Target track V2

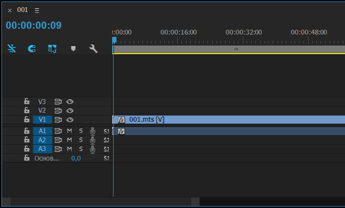tap(42, 111)
